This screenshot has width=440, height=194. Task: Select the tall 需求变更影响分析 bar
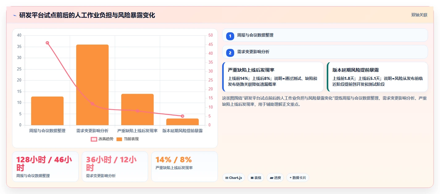point(92,85)
